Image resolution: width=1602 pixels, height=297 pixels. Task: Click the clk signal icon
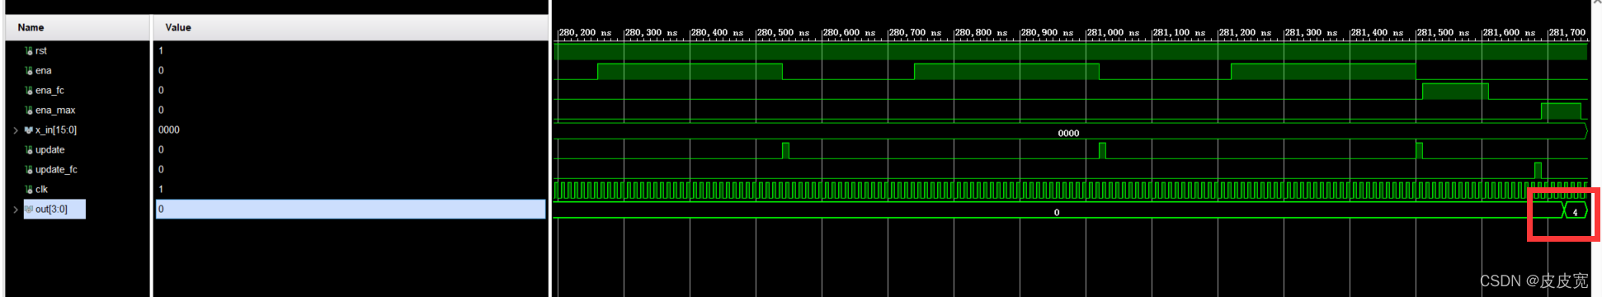[29, 190]
